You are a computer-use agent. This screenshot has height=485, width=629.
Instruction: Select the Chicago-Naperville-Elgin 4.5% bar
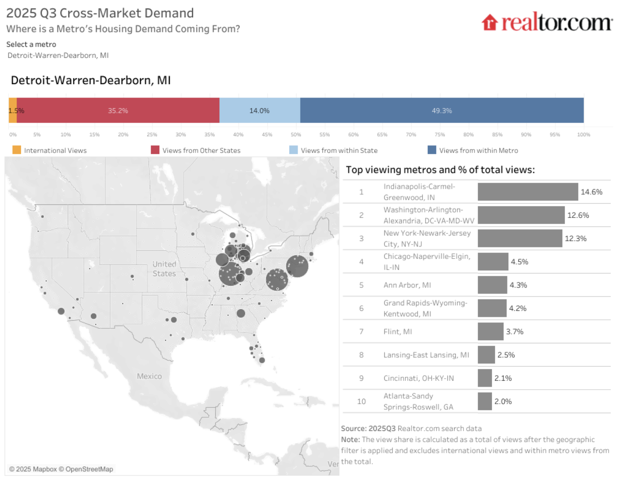click(x=493, y=262)
